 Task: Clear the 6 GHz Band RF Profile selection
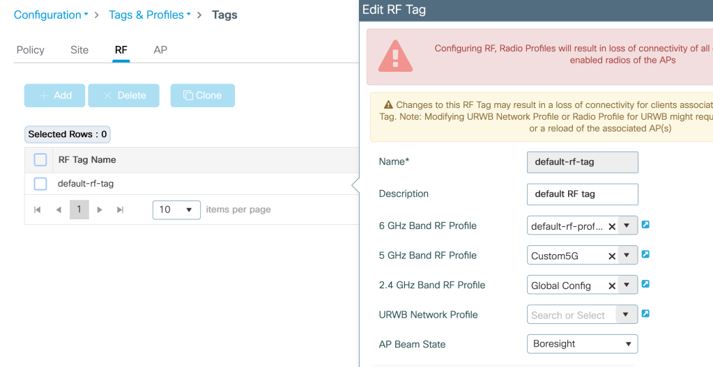pos(612,226)
